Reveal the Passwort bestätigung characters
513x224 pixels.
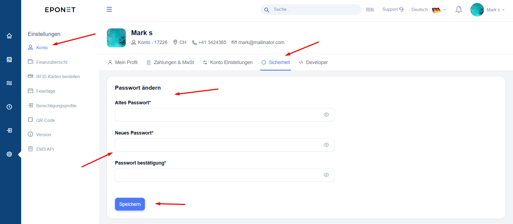point(326,175)
